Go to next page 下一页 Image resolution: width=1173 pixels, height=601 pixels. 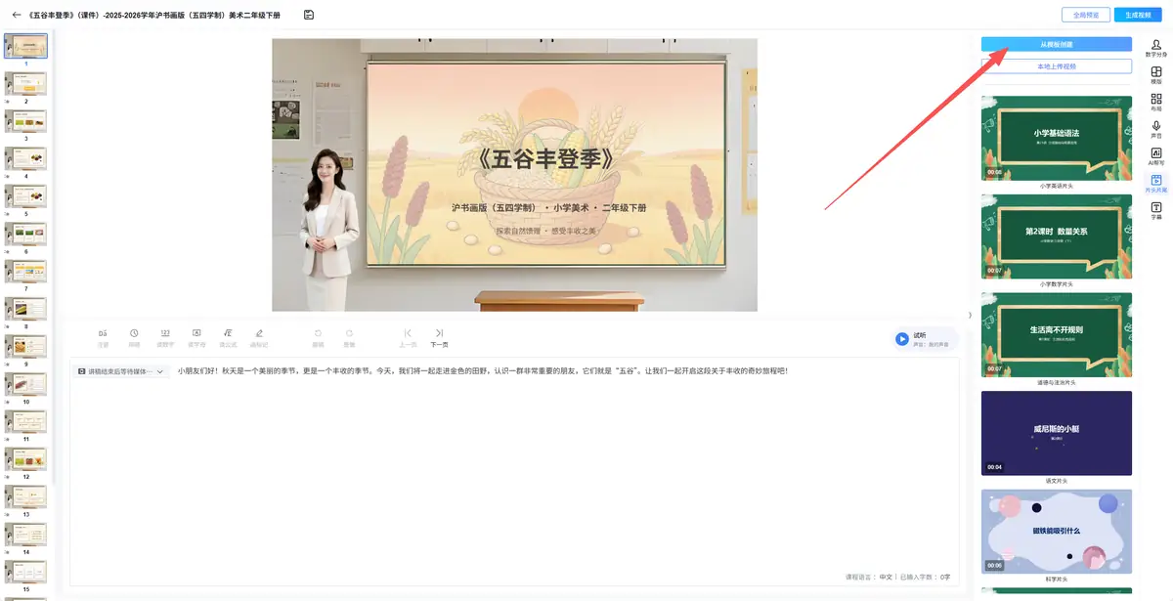pos(440,337)
